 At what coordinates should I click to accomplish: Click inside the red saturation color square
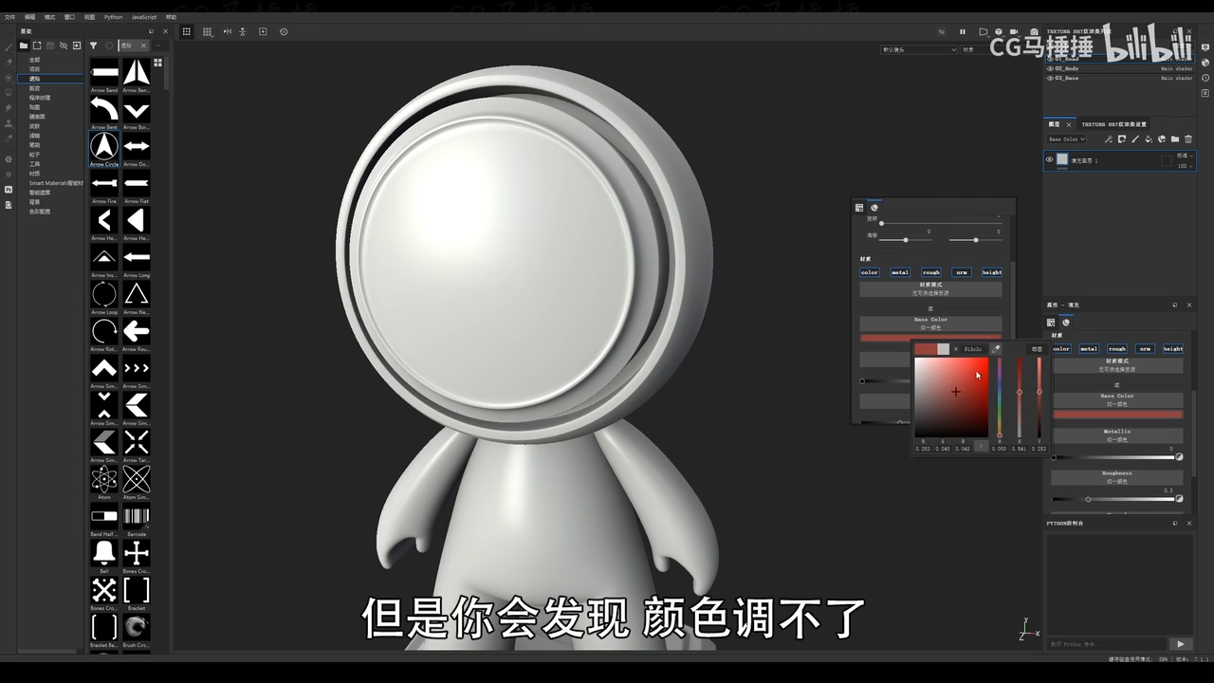click(x=951, y=397)
